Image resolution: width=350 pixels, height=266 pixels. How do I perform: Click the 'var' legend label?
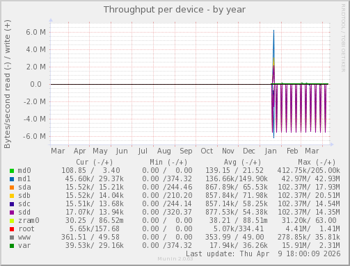pyautogui.click(x=24, y=246)
